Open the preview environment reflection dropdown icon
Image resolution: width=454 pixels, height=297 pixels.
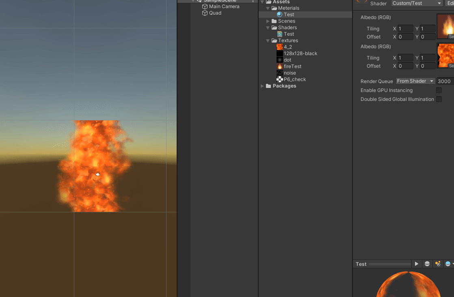450,264
